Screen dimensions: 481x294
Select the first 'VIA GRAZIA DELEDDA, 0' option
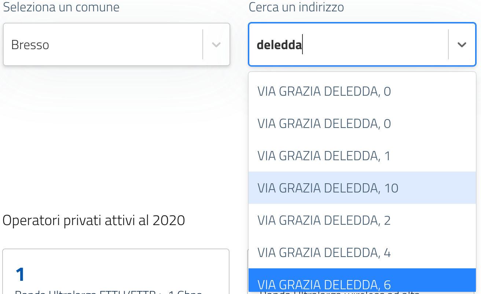[324, 91]
